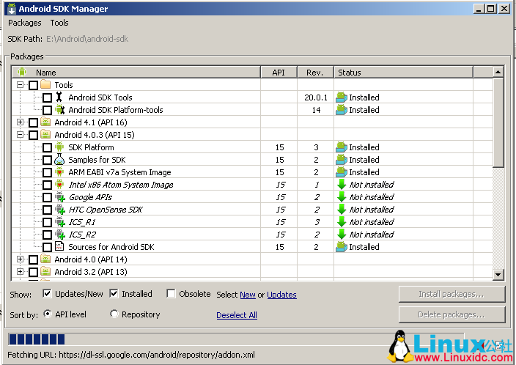Check the Android SDK Tools checkbox
This screenshot has height=365, width=516.
point(47,97)
